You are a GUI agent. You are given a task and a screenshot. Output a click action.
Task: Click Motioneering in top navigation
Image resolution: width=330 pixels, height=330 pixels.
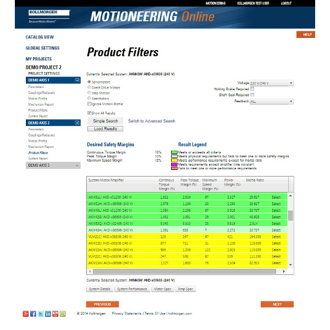(x=216, y=3)
